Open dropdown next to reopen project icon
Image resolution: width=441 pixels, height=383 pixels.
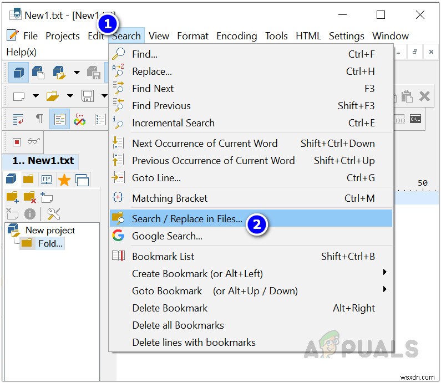point(77,73)
